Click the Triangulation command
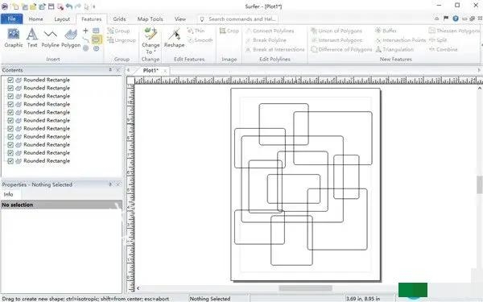The image size is (483, 302). pyautogui.click(x=394, y=49)
